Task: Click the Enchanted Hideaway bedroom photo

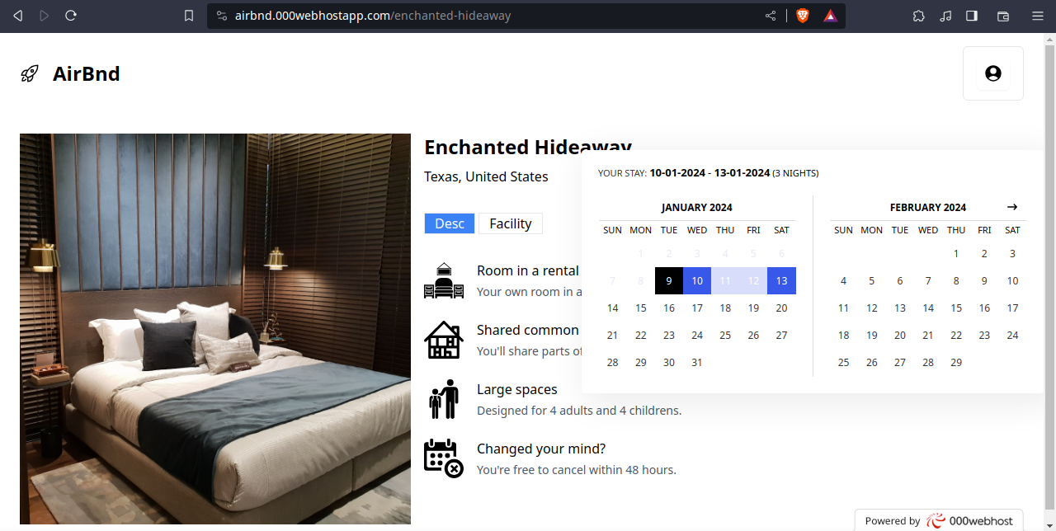Action: click(215, 328)
